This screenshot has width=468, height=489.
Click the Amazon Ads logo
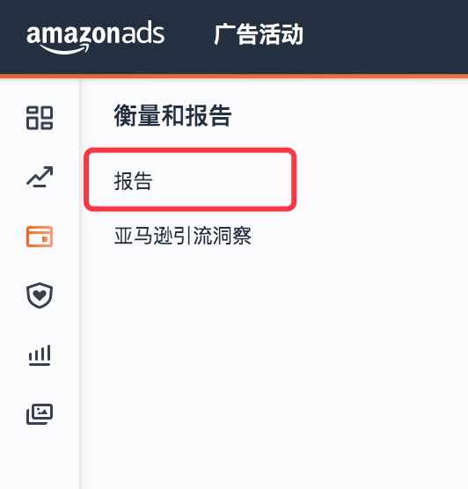(96, 37)
